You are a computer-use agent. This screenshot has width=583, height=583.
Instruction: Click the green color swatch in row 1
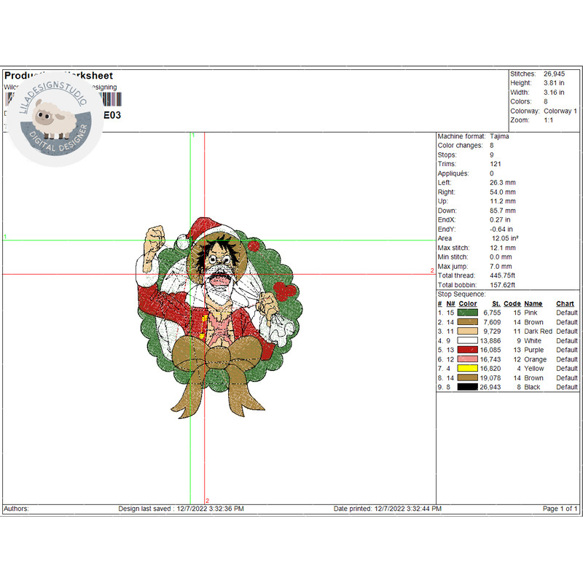467,313
